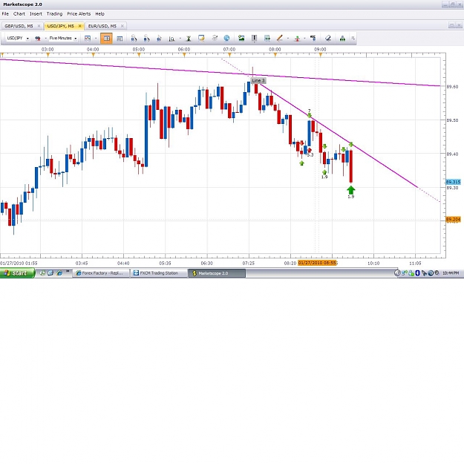Screen dimensions: 464x464
Task: Click the second padlock chart icon
Action: pos(146,39)
